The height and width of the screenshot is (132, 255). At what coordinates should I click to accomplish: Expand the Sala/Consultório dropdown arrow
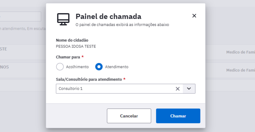tap(189, 89)
